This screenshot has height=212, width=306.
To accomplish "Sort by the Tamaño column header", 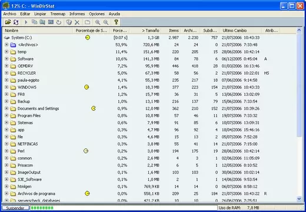I will coord(145,31).
